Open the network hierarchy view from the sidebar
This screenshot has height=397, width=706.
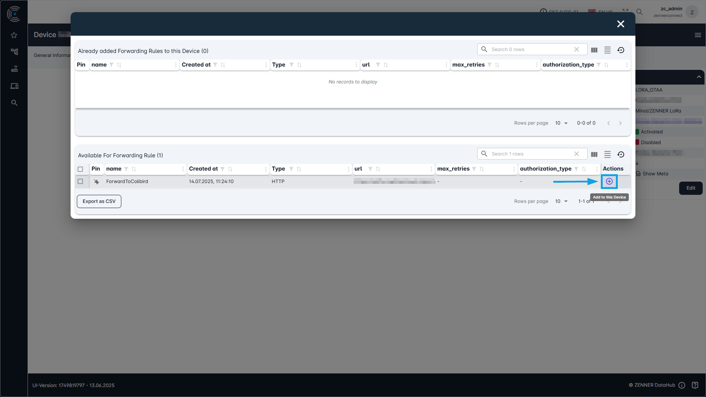14,51
